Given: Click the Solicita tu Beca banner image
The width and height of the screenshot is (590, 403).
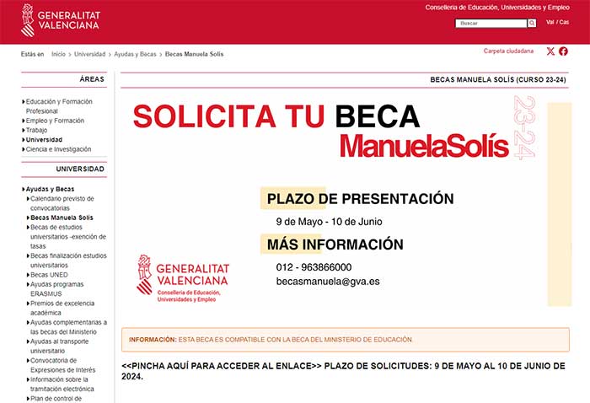Looking at the screenshot, I should [x=337, y=202].
